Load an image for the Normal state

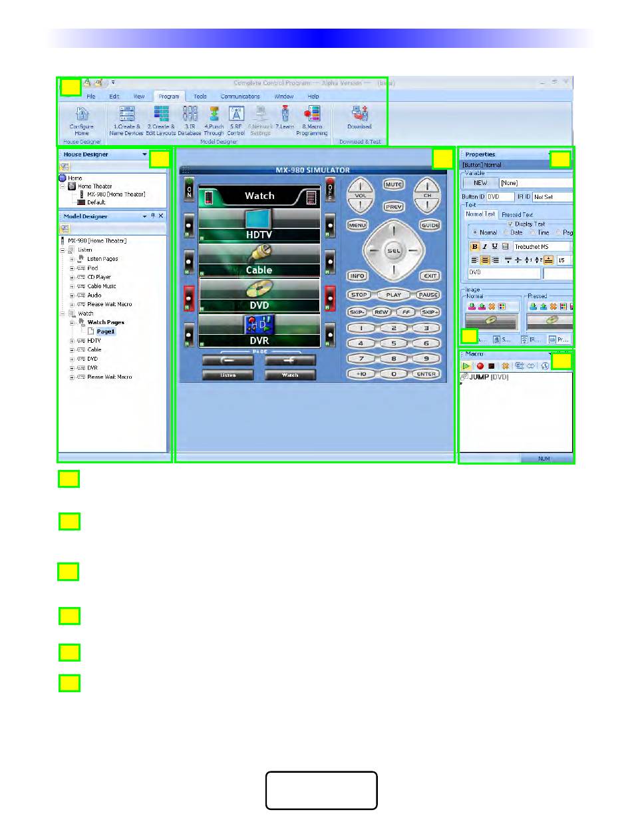(x=472, y=307)
